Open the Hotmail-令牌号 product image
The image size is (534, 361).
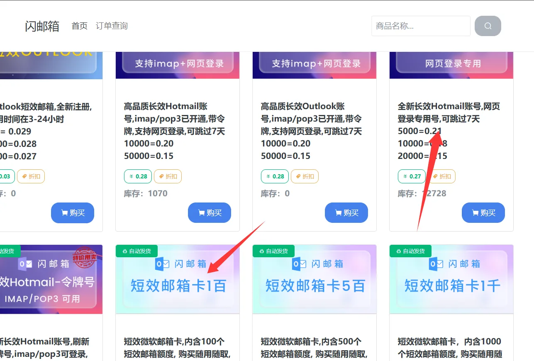click(x=51, y=279)
